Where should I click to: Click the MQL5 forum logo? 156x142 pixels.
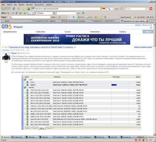(6, 26)
